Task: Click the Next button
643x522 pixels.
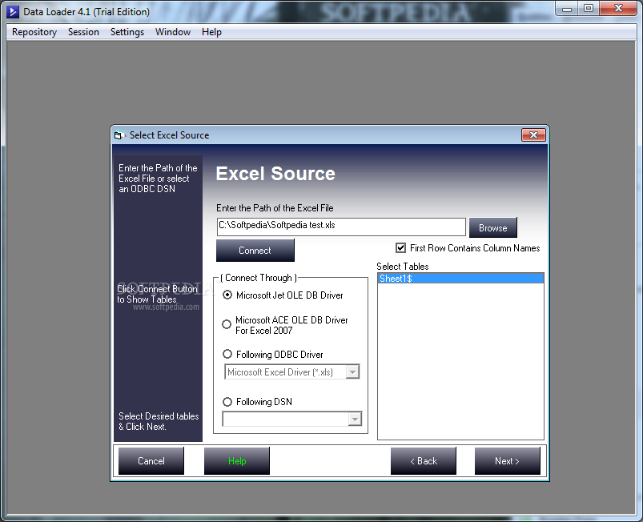Action: click(x=508, y=461)
